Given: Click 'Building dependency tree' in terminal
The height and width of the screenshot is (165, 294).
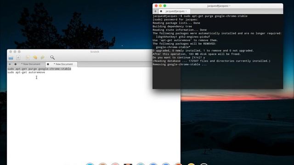Looking at the screenshot, I should [172, 27].
